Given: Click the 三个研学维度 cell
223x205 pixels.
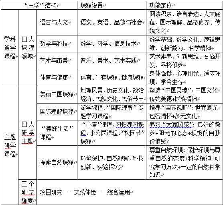Looking at the screenshot, I should (28, 192).
